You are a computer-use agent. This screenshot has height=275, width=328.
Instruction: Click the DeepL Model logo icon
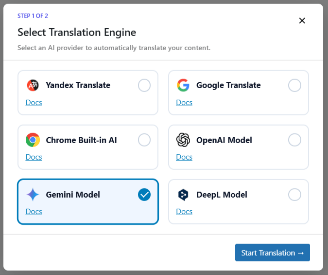tap(183, 195)
